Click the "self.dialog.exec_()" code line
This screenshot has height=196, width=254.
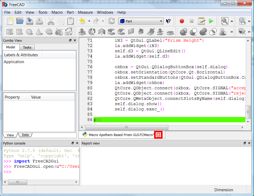coord(139,109)
